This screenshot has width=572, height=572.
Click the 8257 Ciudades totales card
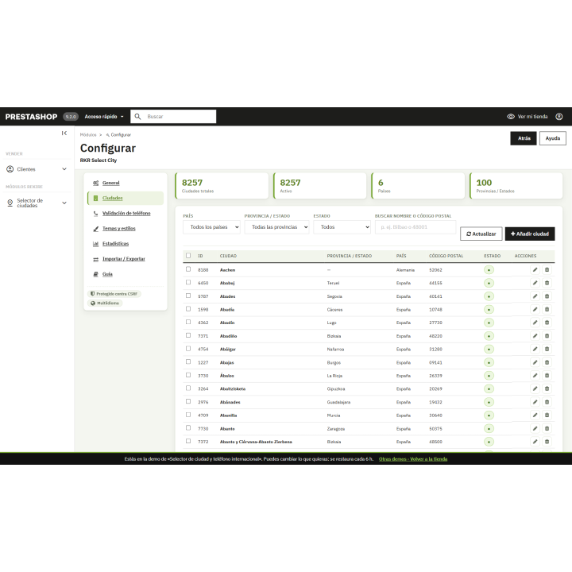222,186
